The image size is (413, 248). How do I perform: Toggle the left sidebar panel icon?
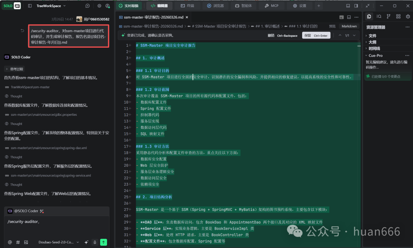click(30, 6)
